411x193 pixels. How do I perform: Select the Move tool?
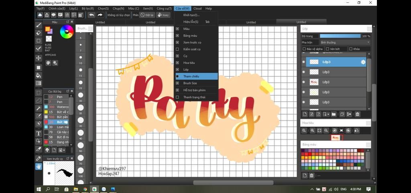click(39, 58)
